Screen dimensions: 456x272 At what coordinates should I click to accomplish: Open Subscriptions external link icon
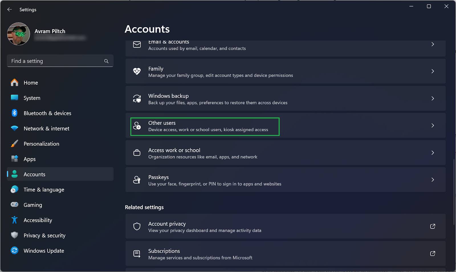pos(432,253)
